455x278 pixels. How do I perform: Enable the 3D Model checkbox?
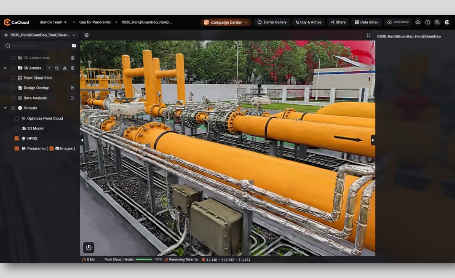tap(16, 128)
